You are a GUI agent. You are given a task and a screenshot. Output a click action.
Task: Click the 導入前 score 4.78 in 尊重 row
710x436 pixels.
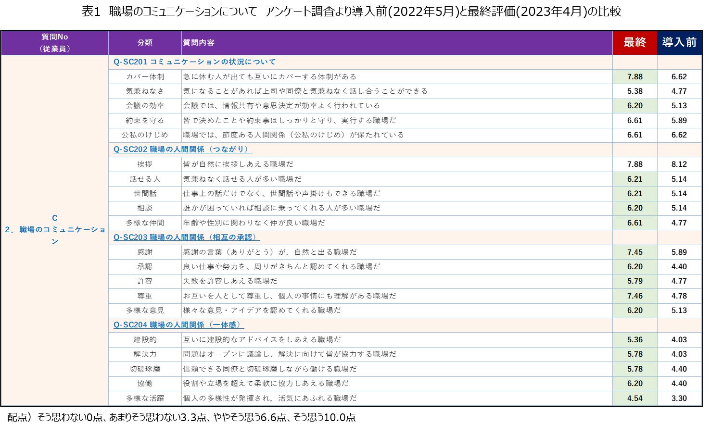click(679, 296)
